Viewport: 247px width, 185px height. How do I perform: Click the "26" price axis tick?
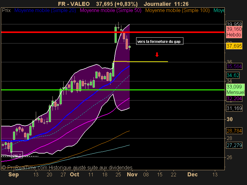click(x=229, y=157)
